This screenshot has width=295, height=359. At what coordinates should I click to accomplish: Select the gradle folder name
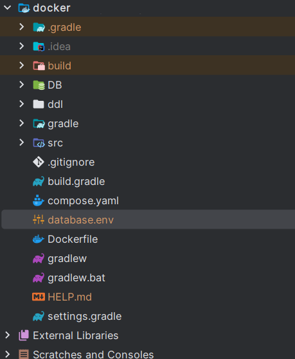click(63, 124)
